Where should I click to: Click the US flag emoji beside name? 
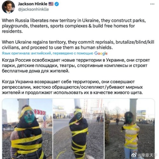[x=51, y=4]
